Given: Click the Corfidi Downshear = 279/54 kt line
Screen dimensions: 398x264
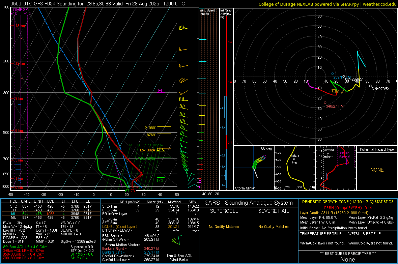Looking at the screenshot, I should click(131, 256).
